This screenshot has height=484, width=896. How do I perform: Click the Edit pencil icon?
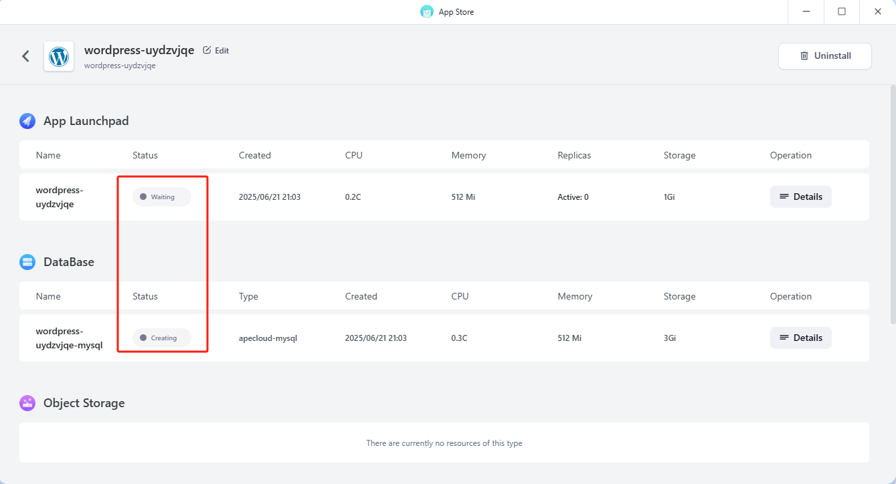pyautogui.click(x=207, y=50)
